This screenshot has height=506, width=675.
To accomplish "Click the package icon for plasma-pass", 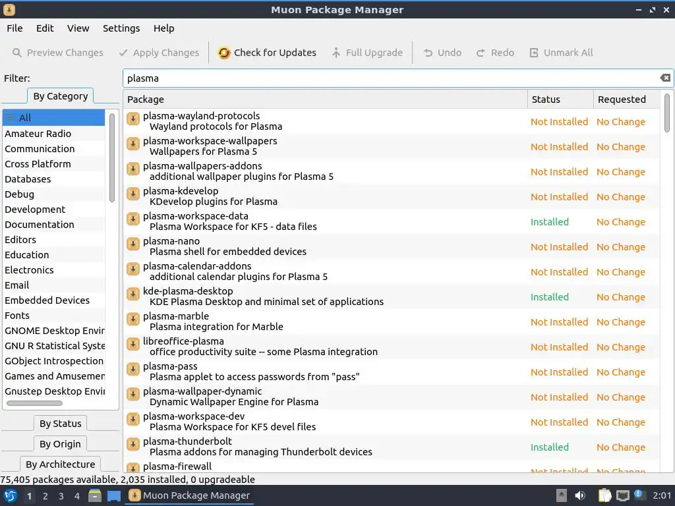I will pos(133,369).
